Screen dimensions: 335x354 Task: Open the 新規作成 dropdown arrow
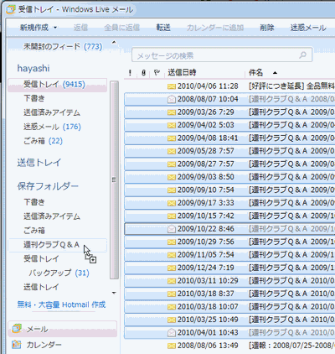(55, 28)
